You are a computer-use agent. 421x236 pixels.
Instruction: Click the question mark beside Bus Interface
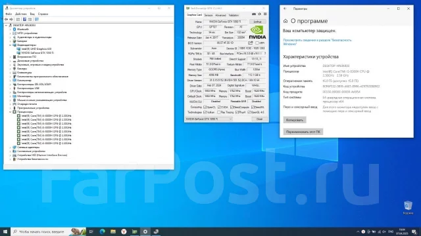265,54
